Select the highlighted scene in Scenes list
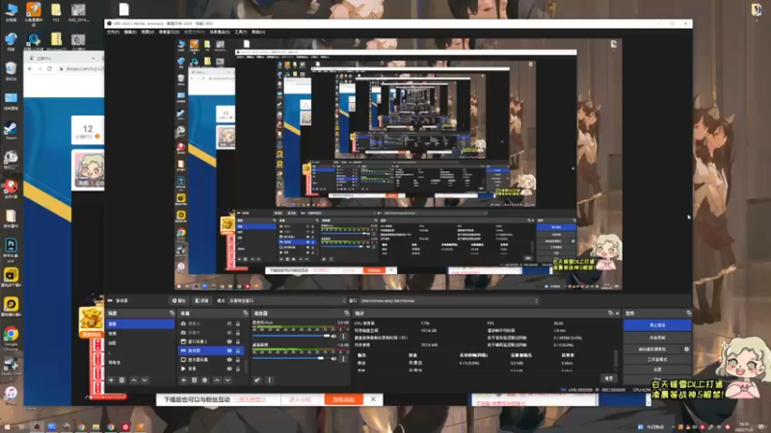 coord(140,324)
